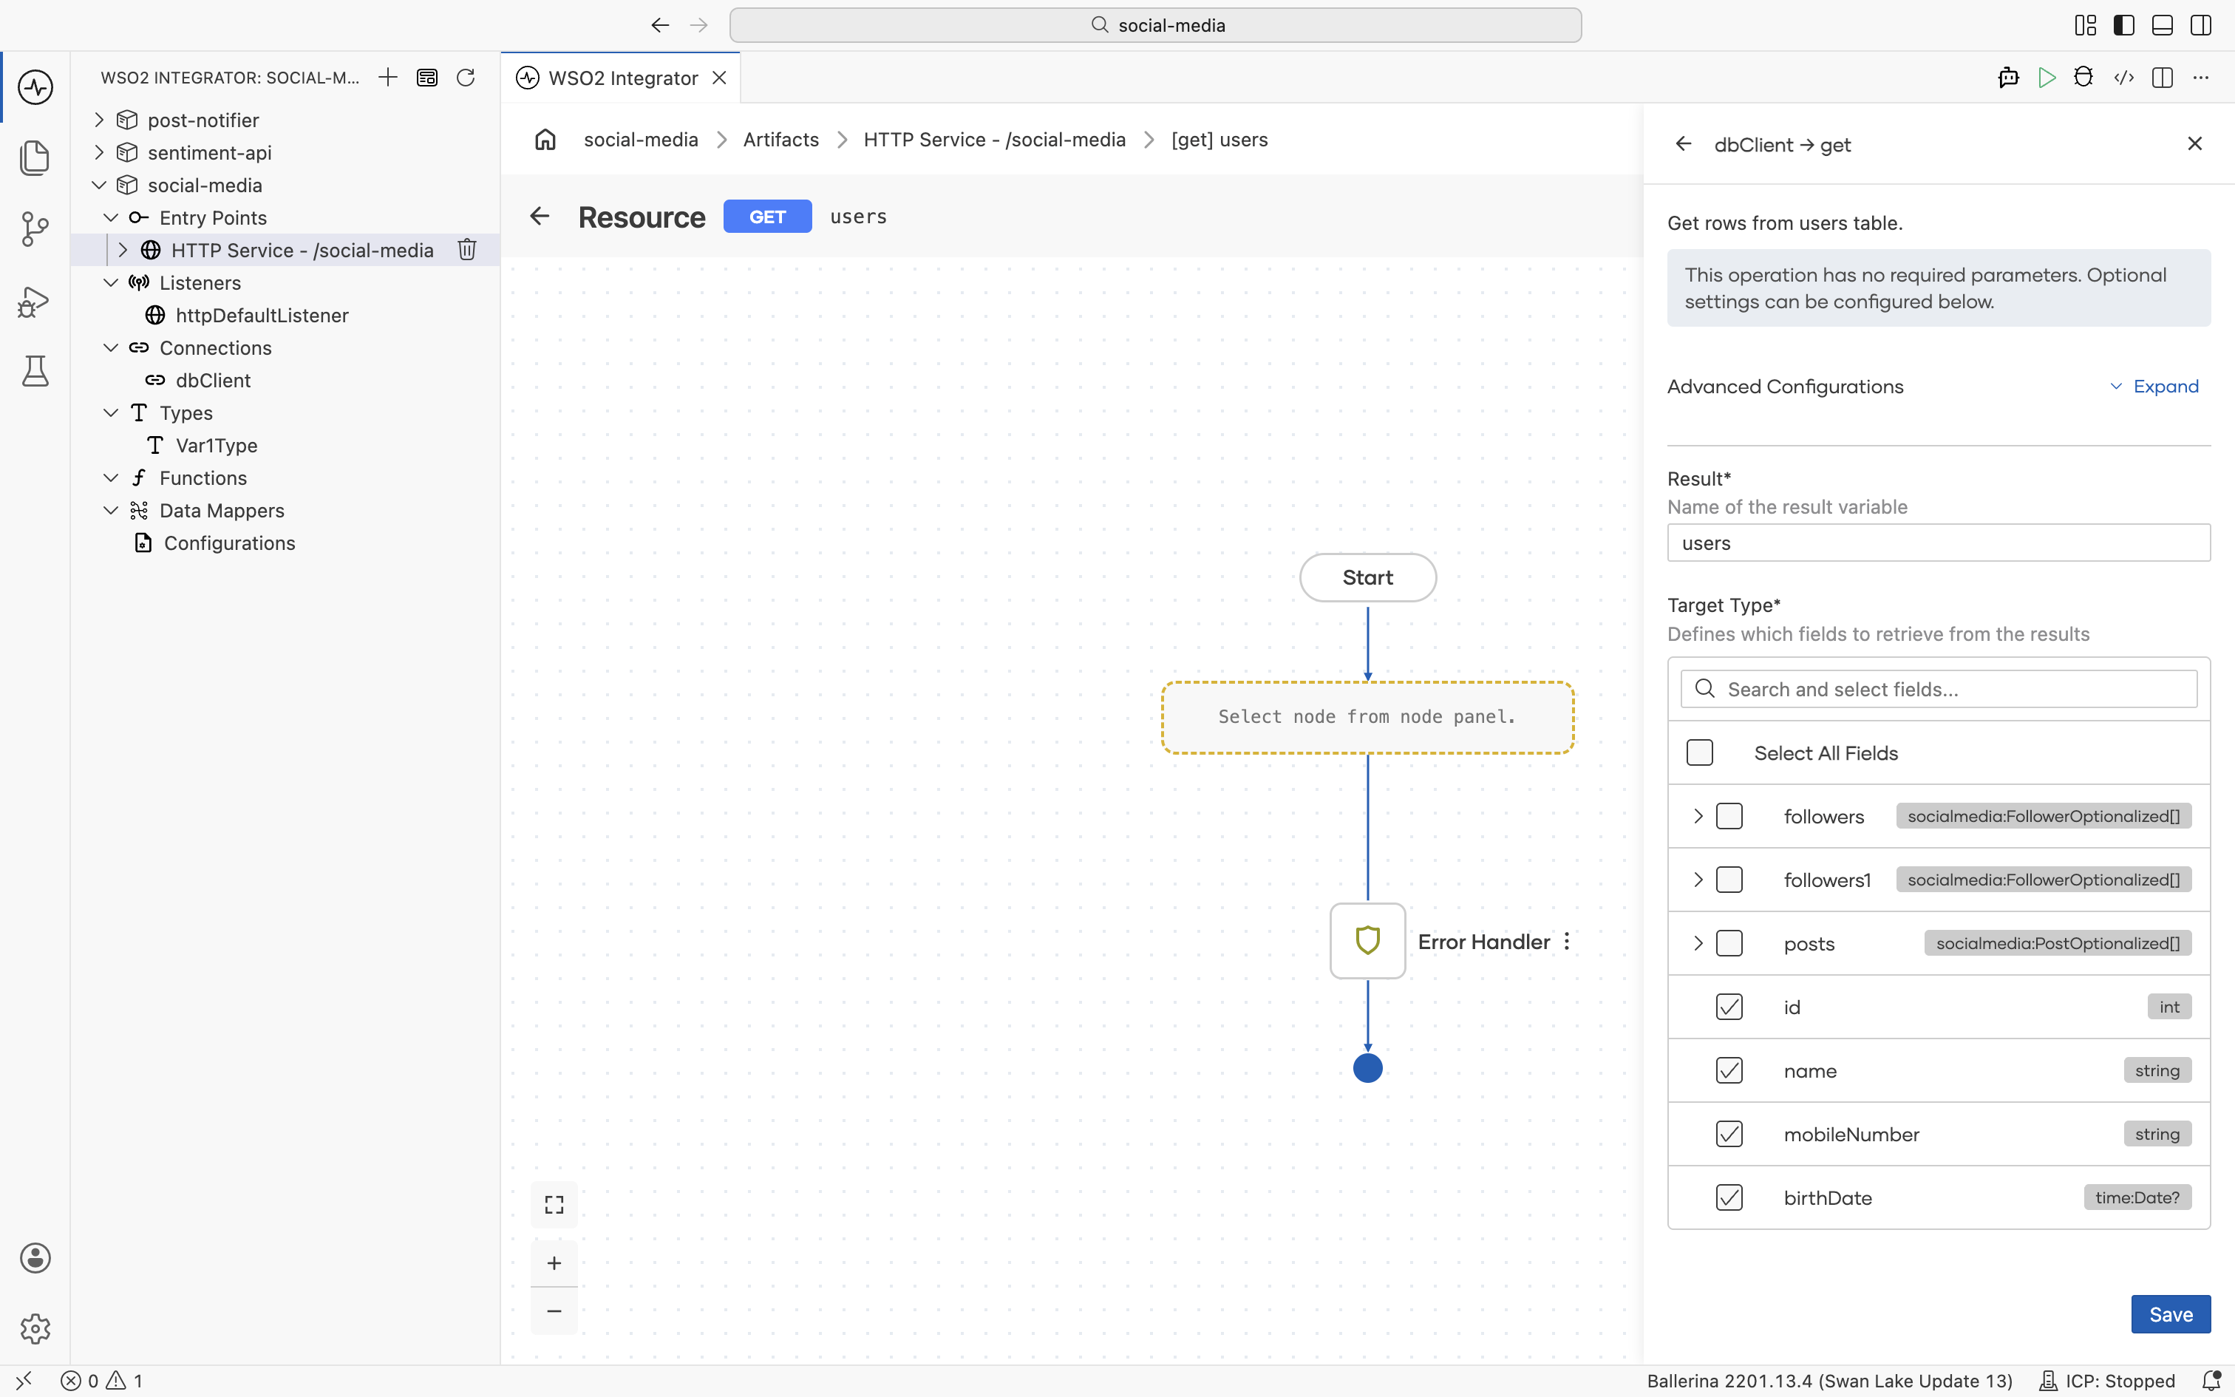Refresh the WSO2 Integrator project tree

click(x=466, y=78)
